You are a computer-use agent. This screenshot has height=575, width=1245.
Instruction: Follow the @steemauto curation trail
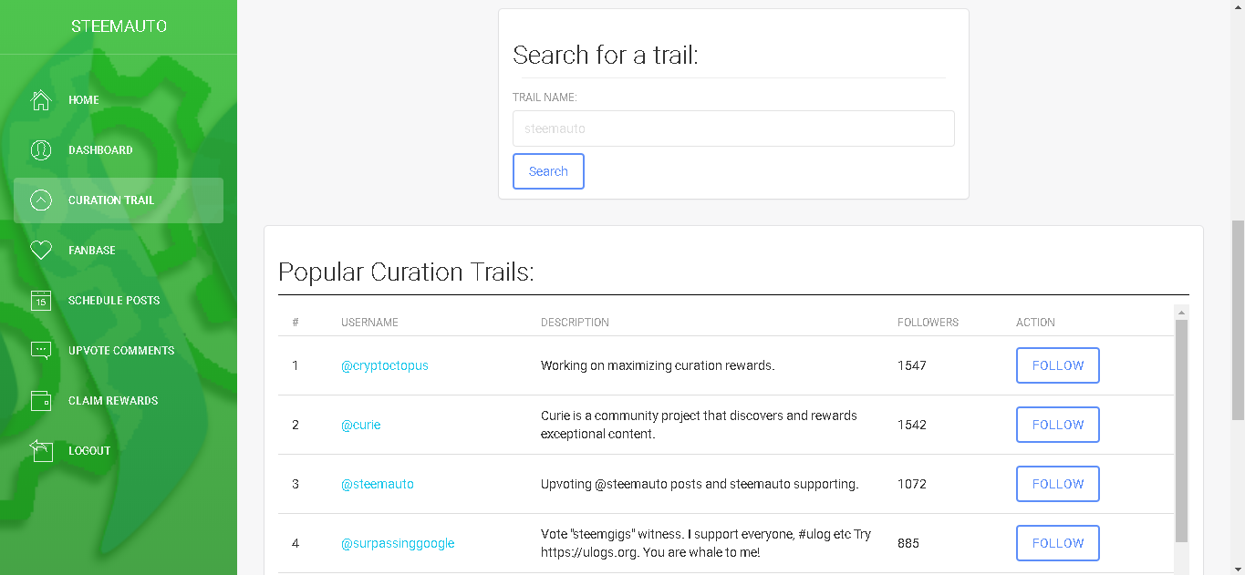pyautogui.click(x=1057, y=484)
